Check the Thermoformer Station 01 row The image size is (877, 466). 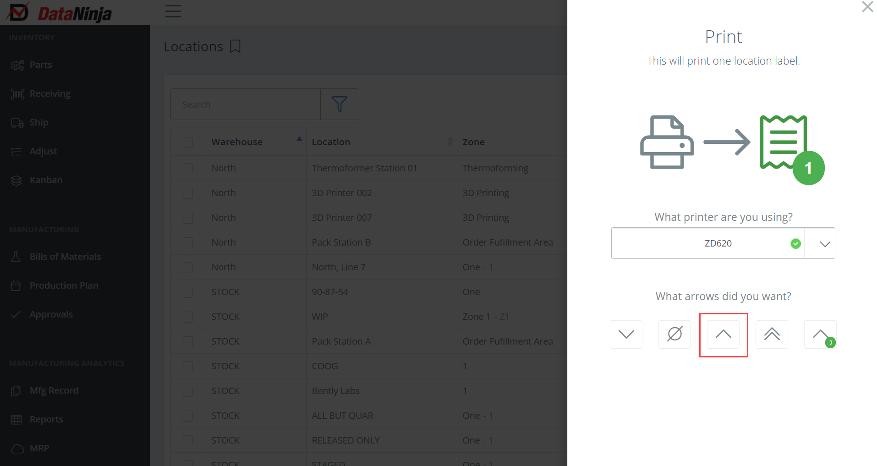coord(187,168)
